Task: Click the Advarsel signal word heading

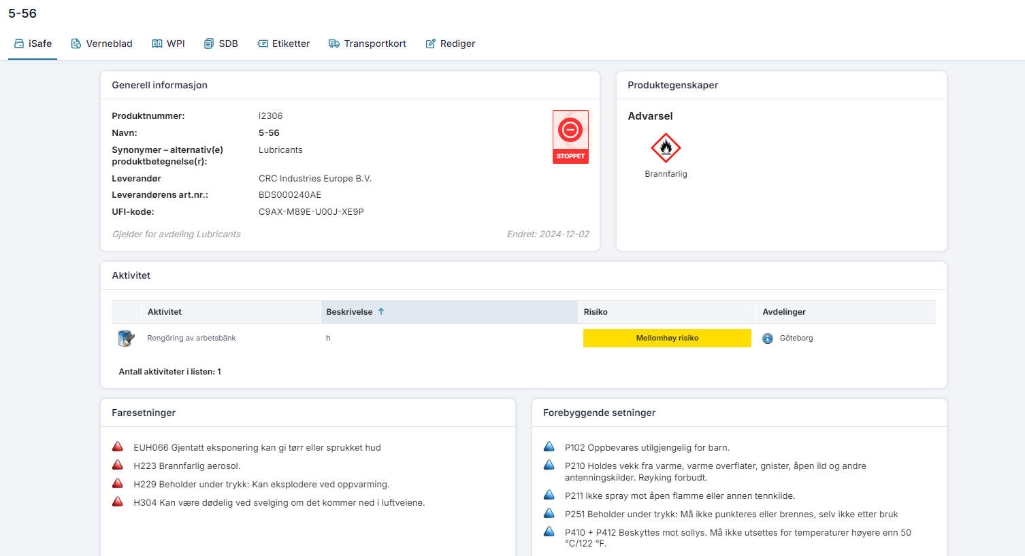Action: click(650, 116)
